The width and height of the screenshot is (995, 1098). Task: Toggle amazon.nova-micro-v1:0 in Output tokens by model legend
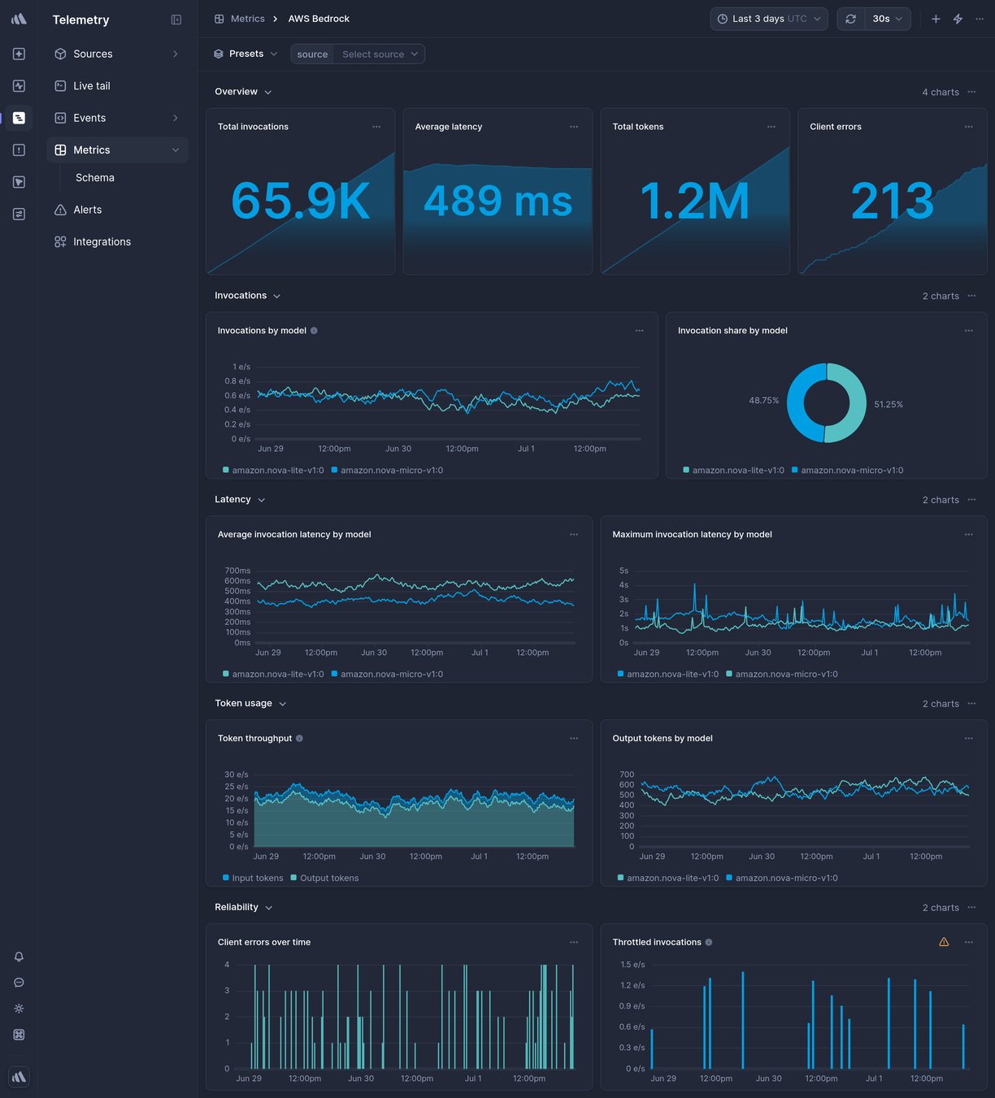pyautogui.click(x=782, y=879)
